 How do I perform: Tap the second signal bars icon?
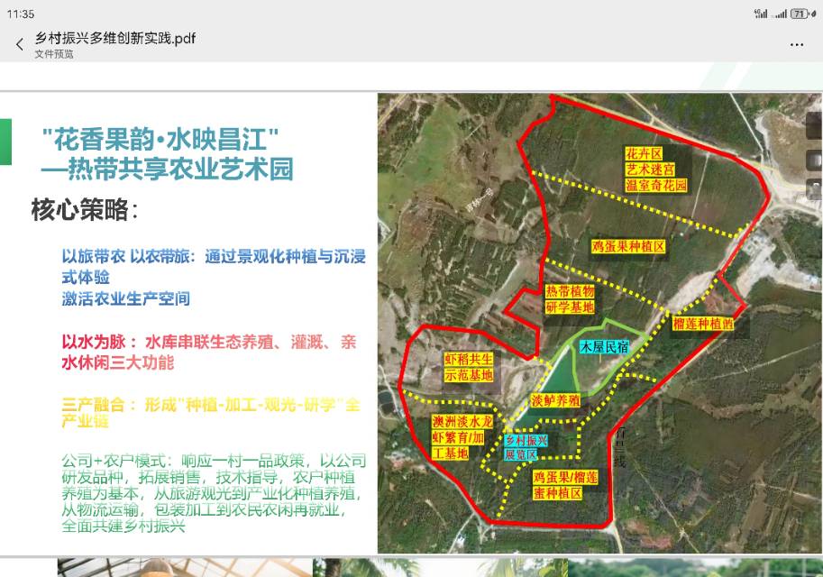781,14
